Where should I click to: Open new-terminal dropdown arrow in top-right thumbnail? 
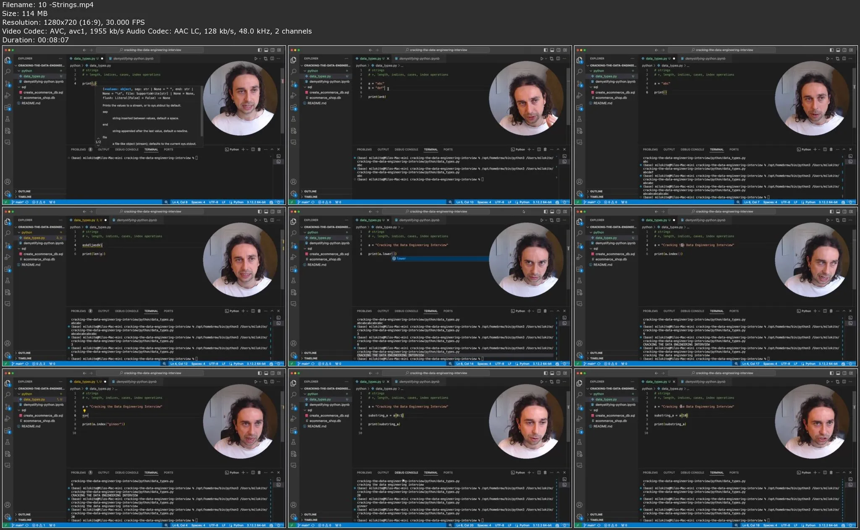pos(819,149)
